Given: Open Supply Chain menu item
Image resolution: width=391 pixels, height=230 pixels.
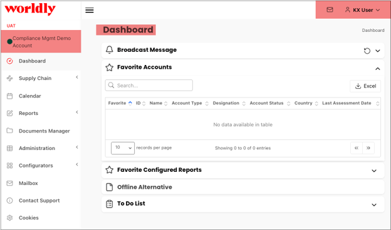Looking at the screenshot, I should click(35, 78).
